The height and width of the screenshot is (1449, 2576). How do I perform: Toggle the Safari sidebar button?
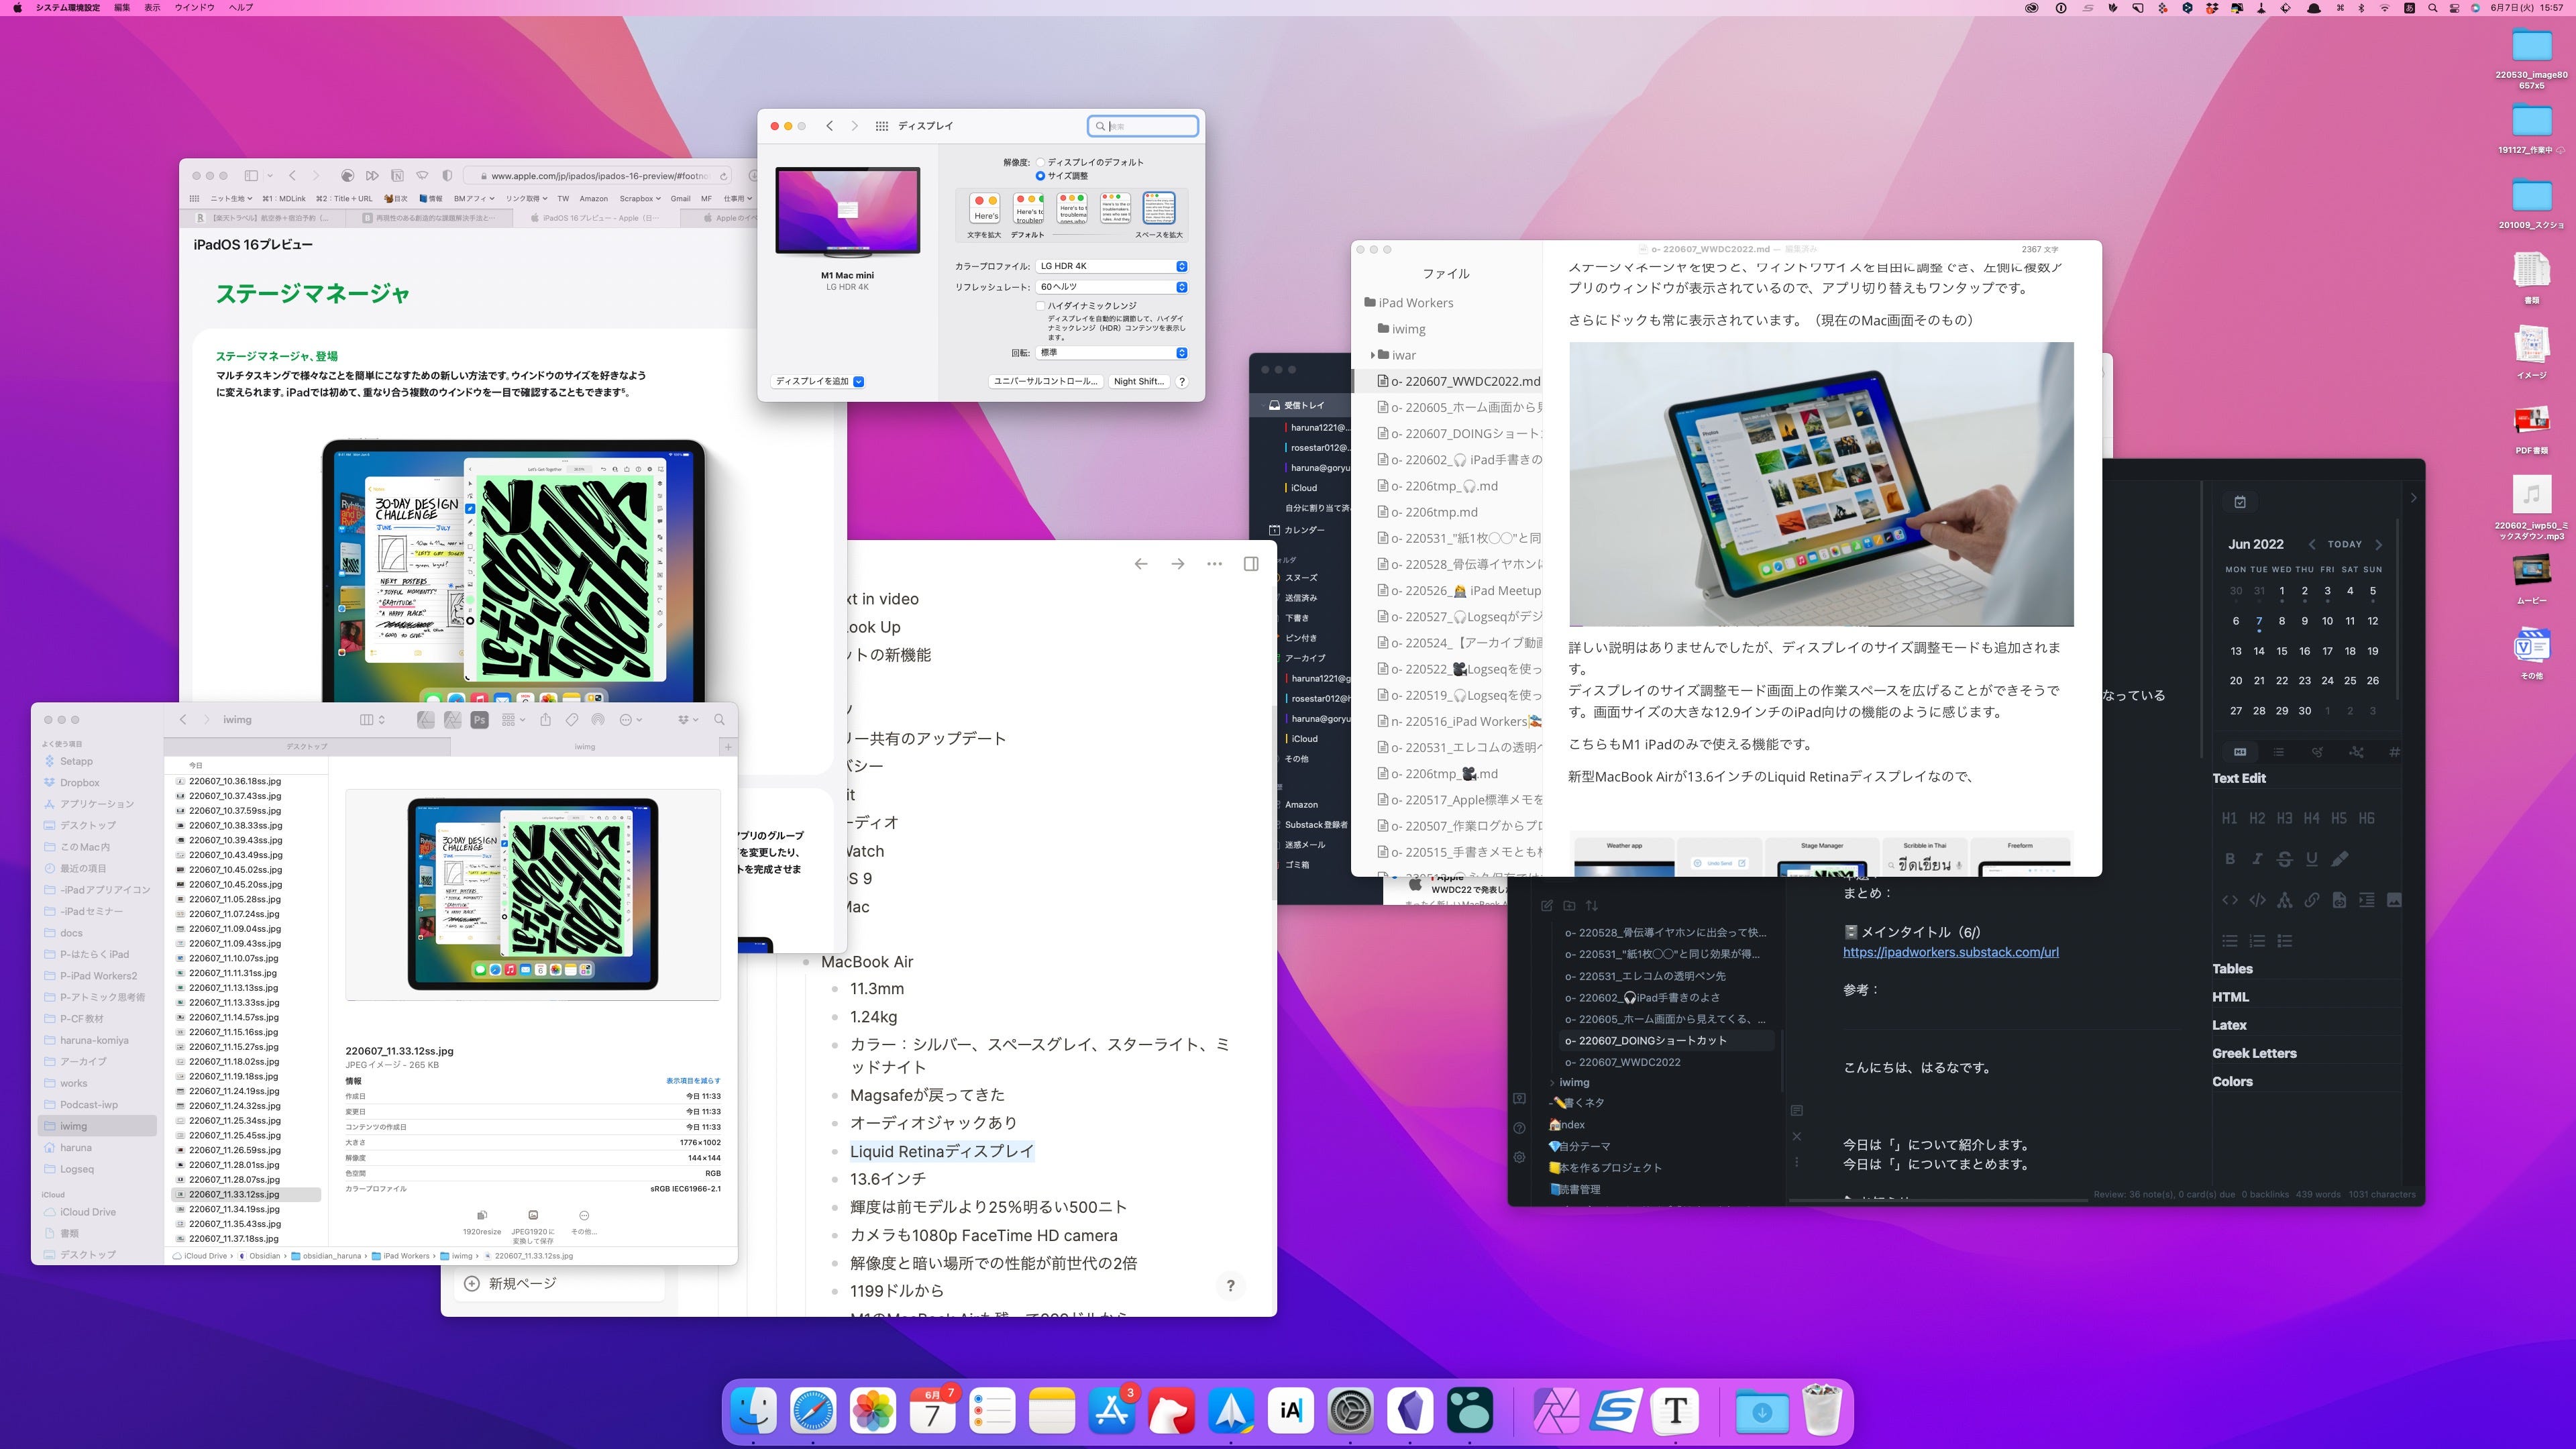[x=251, y=176]
